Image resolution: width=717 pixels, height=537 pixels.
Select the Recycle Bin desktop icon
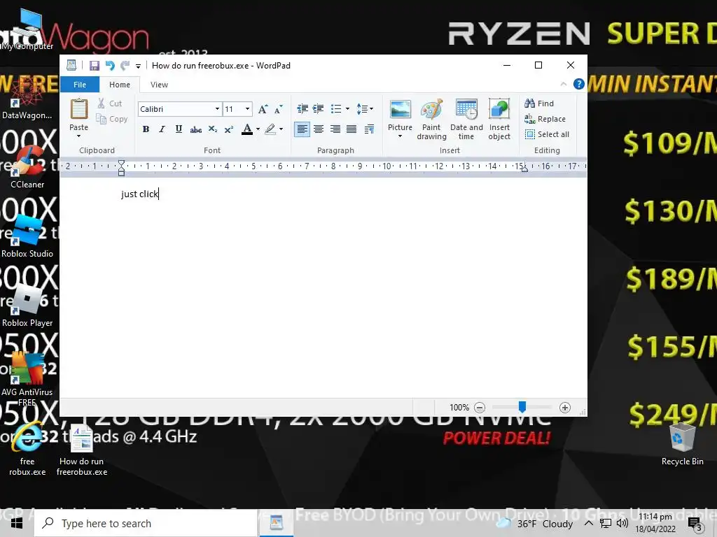[x=682, y=444]
